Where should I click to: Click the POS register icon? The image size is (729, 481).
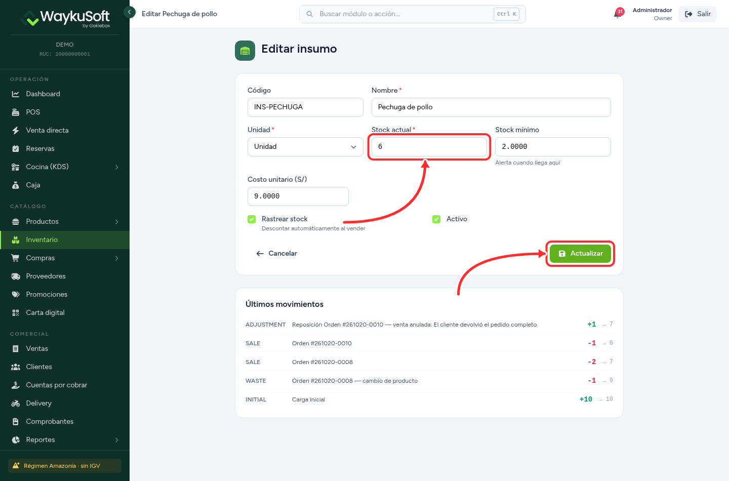tap(16, 112)
